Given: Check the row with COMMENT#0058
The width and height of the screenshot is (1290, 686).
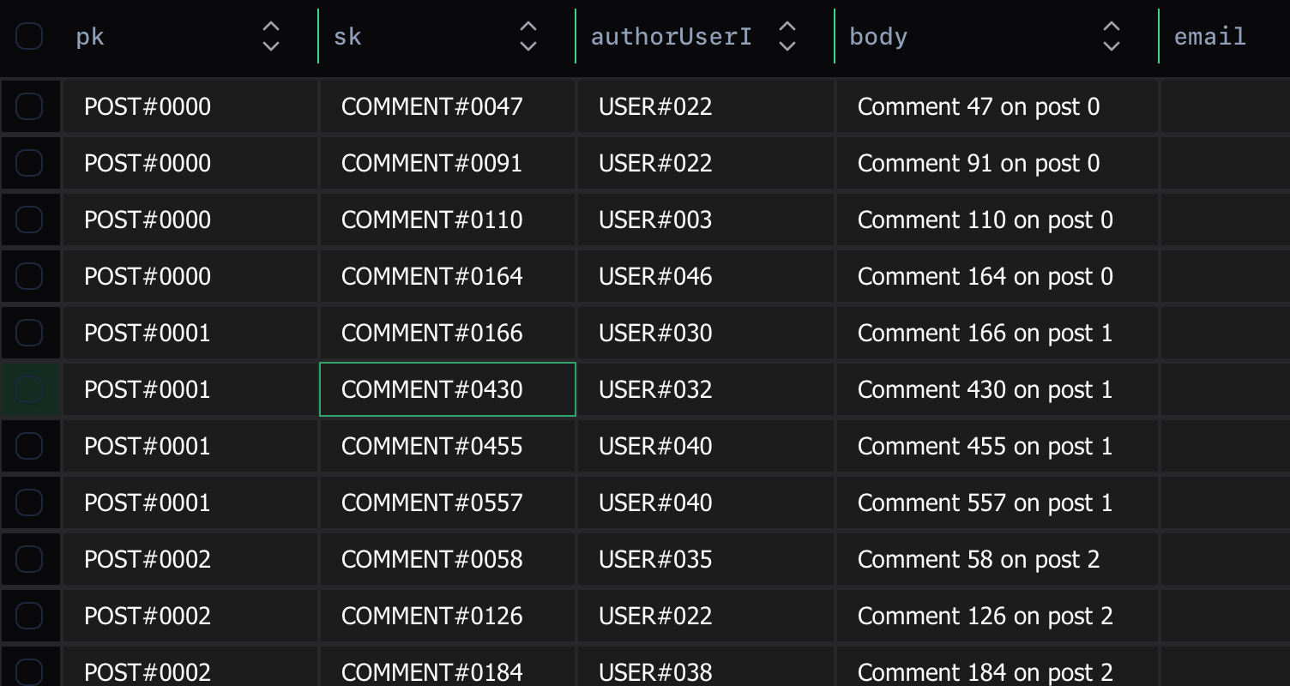Looking at the screenshot, I should (x=29, y=559).
